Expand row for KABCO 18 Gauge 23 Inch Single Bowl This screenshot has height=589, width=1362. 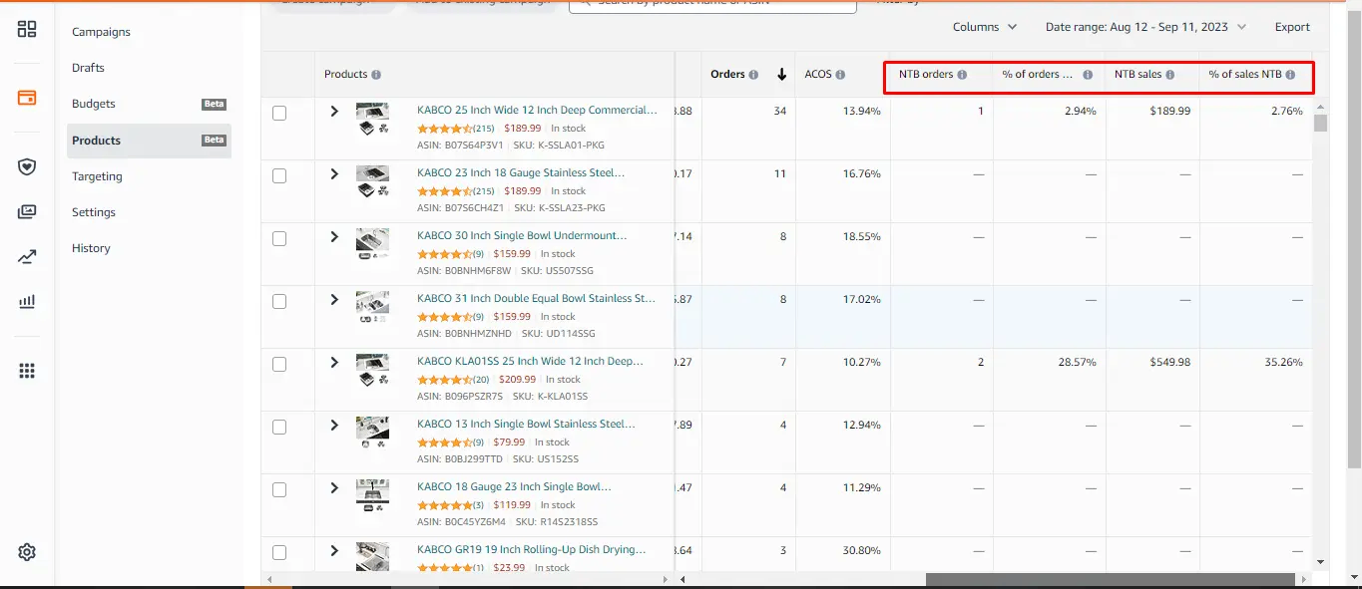pos(335,487)
